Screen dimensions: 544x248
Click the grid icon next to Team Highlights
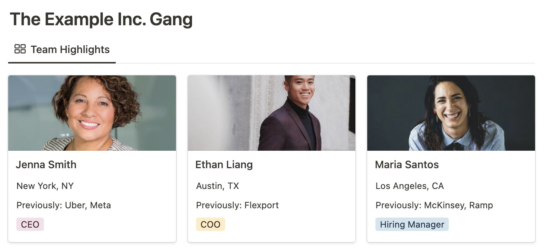[20, 48]
